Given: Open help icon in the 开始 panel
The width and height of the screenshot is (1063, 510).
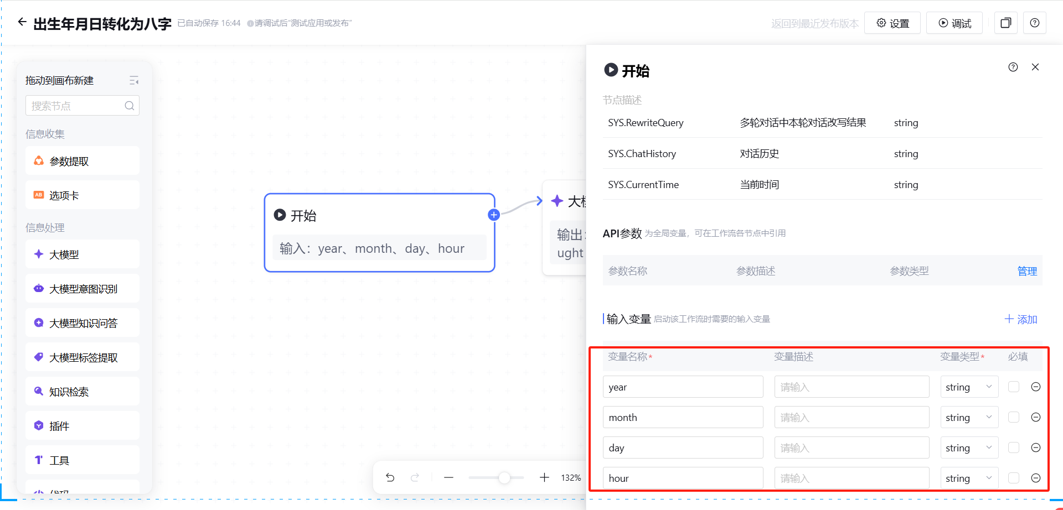Looking at the screenshot, I should [1013, 67].
